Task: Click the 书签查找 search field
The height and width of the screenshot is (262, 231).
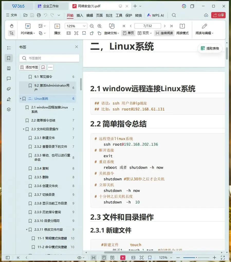Action: (49, 58)
